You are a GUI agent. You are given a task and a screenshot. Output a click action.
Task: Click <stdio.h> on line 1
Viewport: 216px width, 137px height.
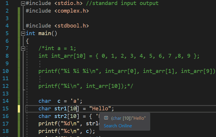(x=68, y=3)
